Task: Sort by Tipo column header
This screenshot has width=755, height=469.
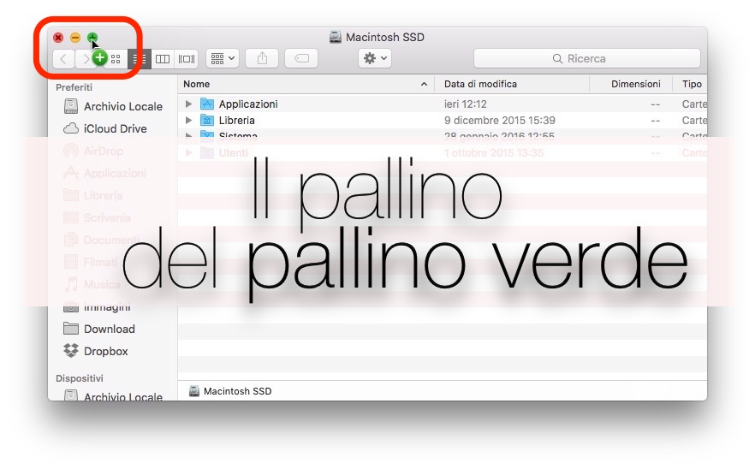Action: [x=692, y=84]
